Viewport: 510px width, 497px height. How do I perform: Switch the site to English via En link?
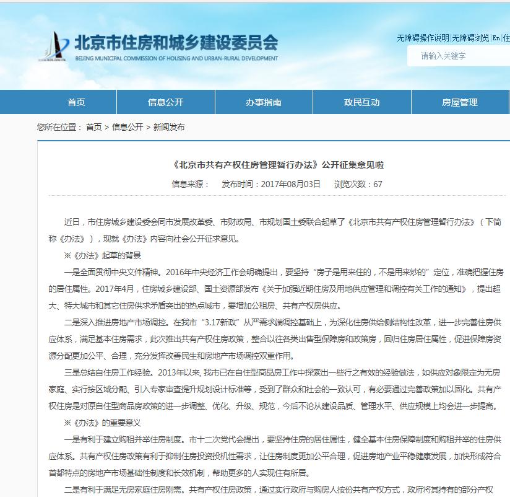click(x=496, y=38)
